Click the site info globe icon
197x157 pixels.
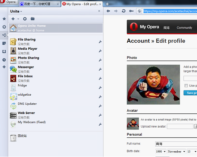pos(139,11)
